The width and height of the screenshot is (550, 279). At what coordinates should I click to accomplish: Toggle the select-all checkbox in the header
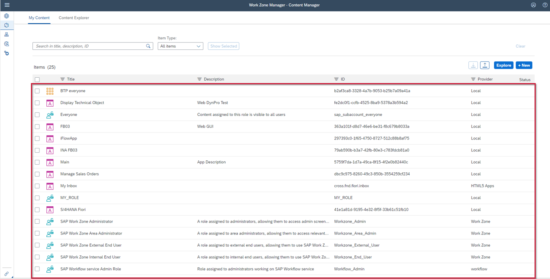pos(37,80)
